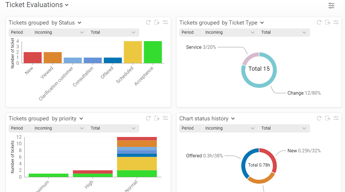Image resolution: width=345 pixels, height=192 pixels.
Task: Click the Total 15 donut center text
Action: pos(259,69)
